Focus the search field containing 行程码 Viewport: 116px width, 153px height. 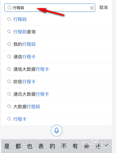tap(50, 8)
